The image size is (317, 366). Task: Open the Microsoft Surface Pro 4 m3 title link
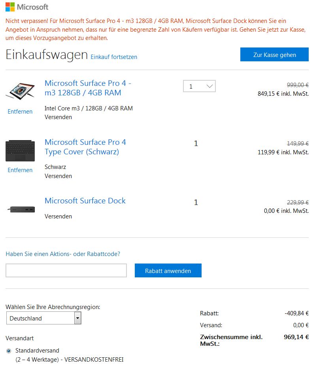(x=88, y=88)
